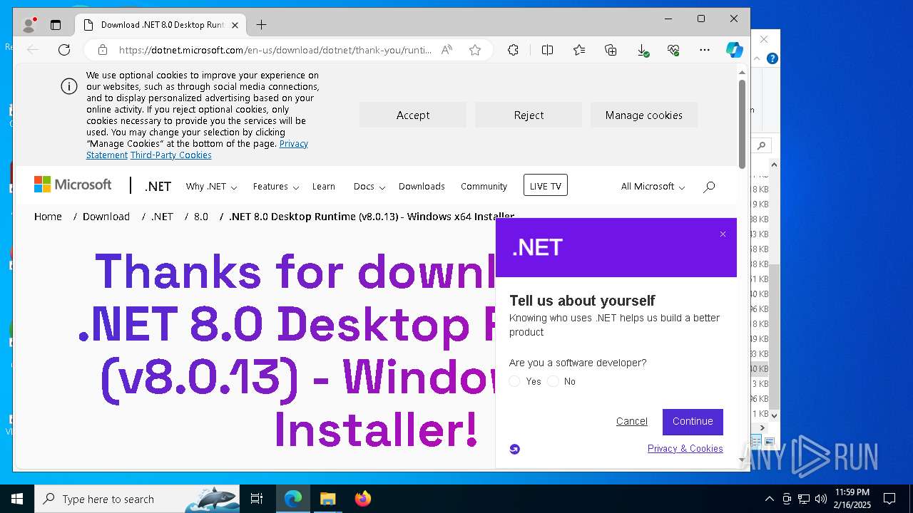This screenshot has width=913, height=513.
Task: Reject optional cookies
Action: (x=529, y=115)
